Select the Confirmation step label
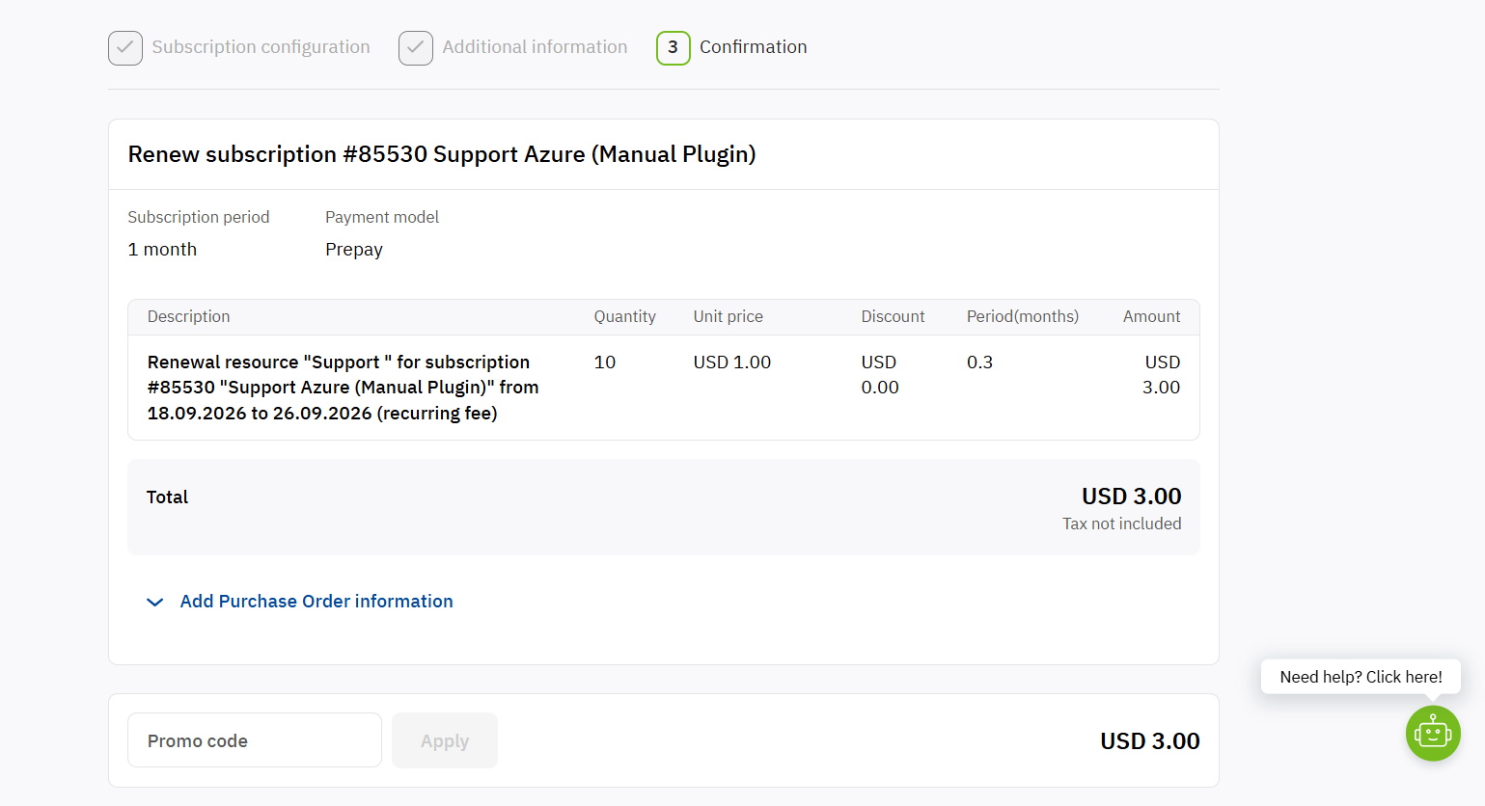 [x=753, y=47]
